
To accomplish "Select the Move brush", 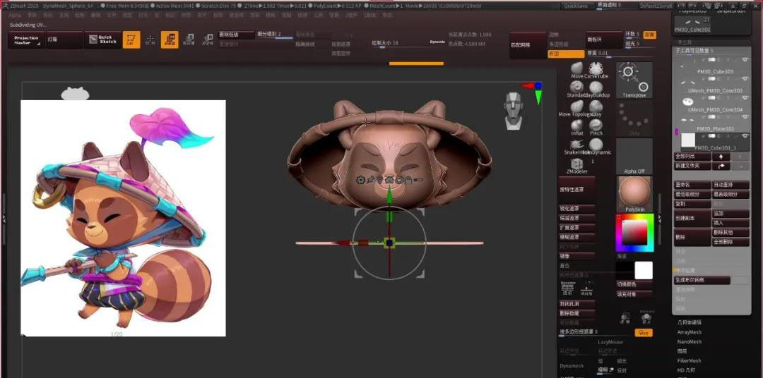I will 577,70.
